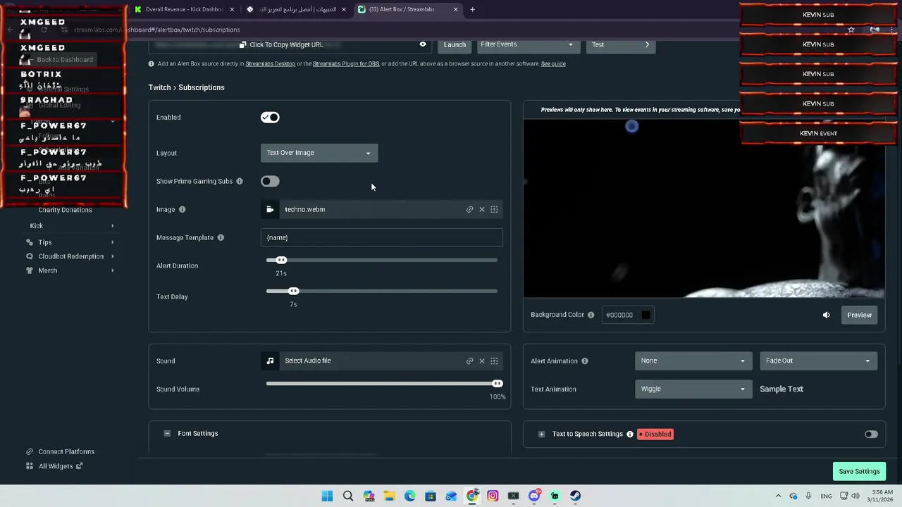Reveal the widget URL with the eye icon
Viewport: 902px width, 507px height.
click(x=423, y=44)
